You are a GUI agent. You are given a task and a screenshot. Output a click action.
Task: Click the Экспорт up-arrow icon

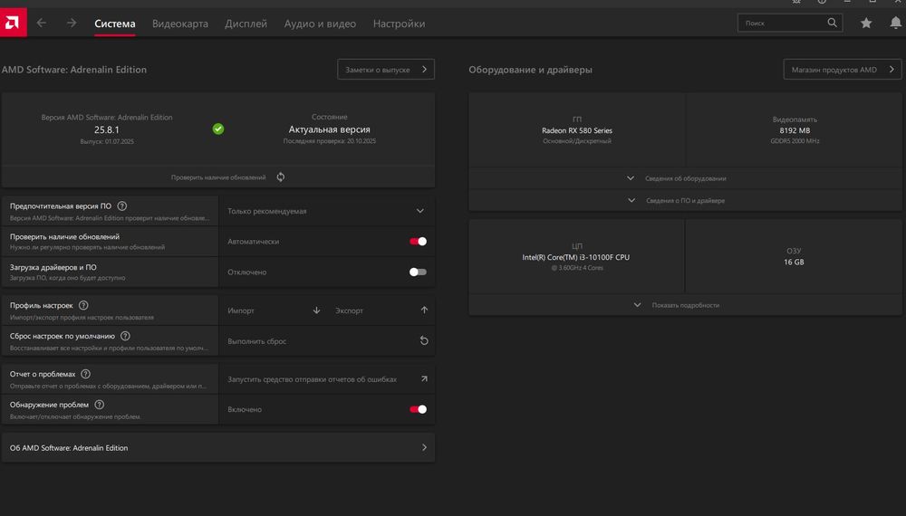click(424, 310)
